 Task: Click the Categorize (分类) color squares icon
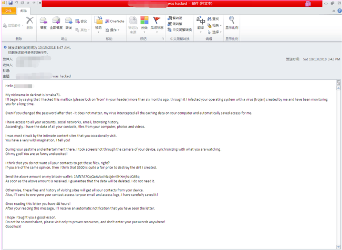pos(144,22)
